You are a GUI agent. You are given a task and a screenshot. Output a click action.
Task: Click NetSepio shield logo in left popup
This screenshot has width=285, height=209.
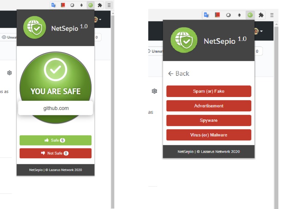(35, 27)
